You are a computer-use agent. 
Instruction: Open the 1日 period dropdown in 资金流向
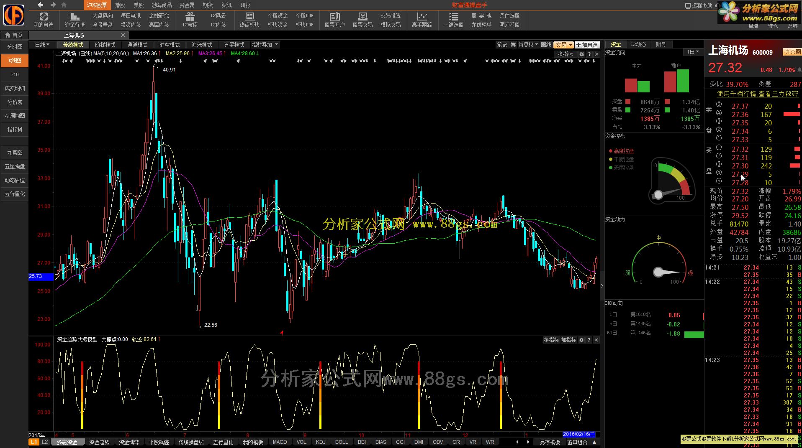click(693, 52)
